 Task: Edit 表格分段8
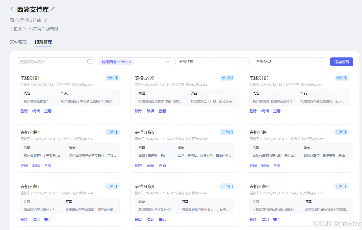(x=151, y=220)
